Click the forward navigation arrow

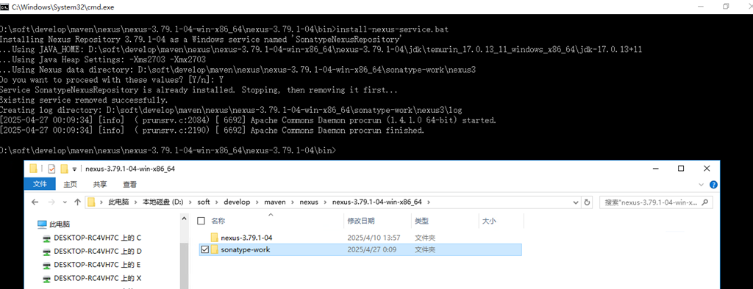point(51,202)
